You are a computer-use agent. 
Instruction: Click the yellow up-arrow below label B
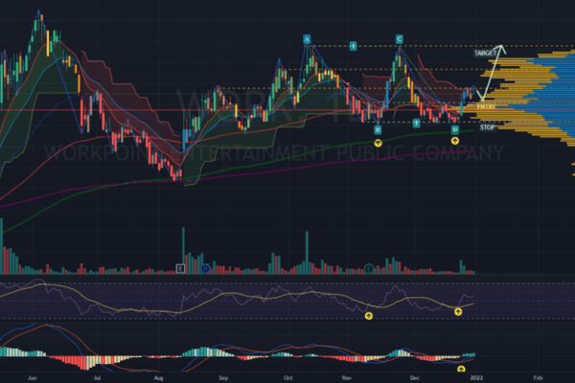coord(378,143)
